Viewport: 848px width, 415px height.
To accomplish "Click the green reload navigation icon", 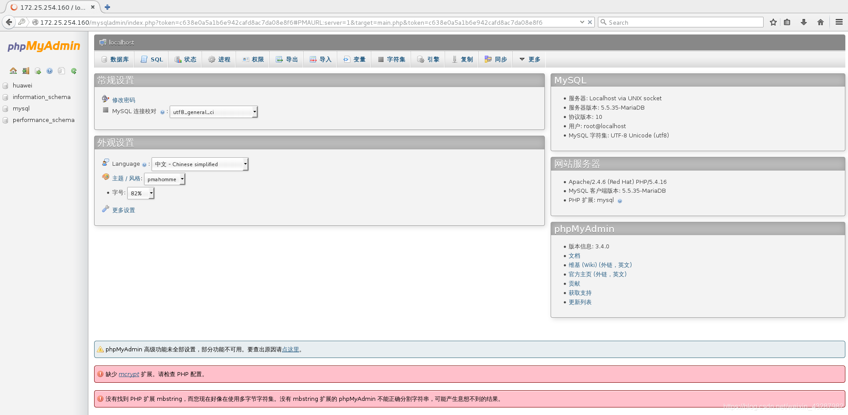I will 74,71.
